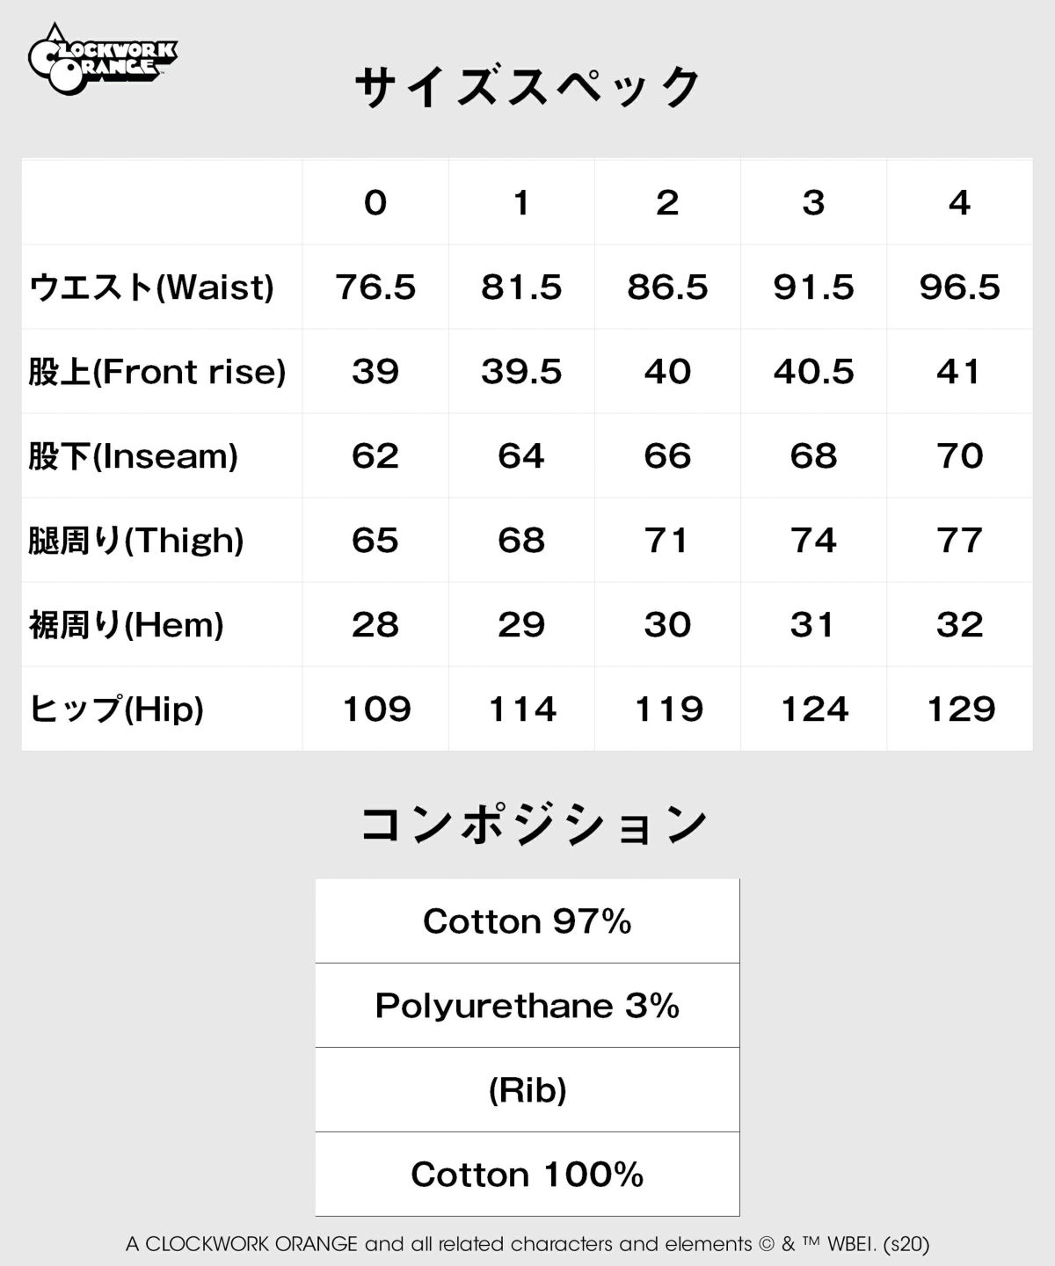Click the Clockwork Orange logo
The height and width of the screenshot is (1266, 1055).
[102, 59]
